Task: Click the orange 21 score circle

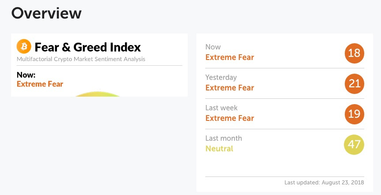Action: (354, 84)
